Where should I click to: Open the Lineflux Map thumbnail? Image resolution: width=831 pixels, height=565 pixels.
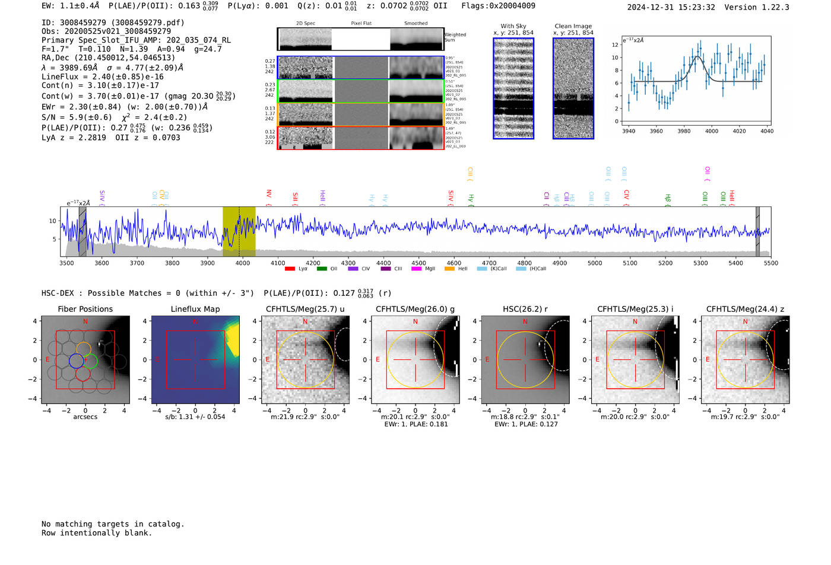point(195,360)
